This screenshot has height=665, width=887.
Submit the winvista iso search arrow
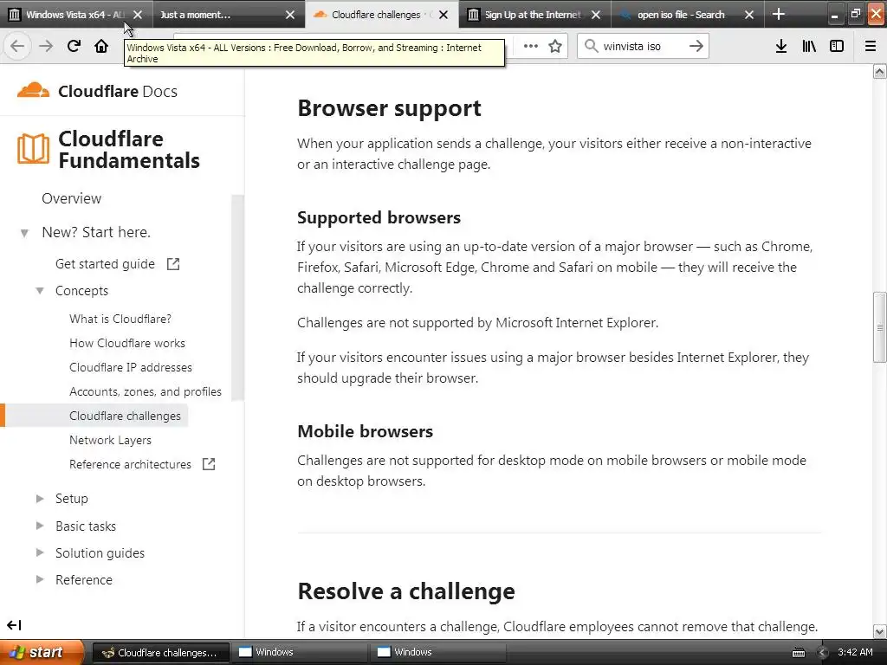[696, 46]
